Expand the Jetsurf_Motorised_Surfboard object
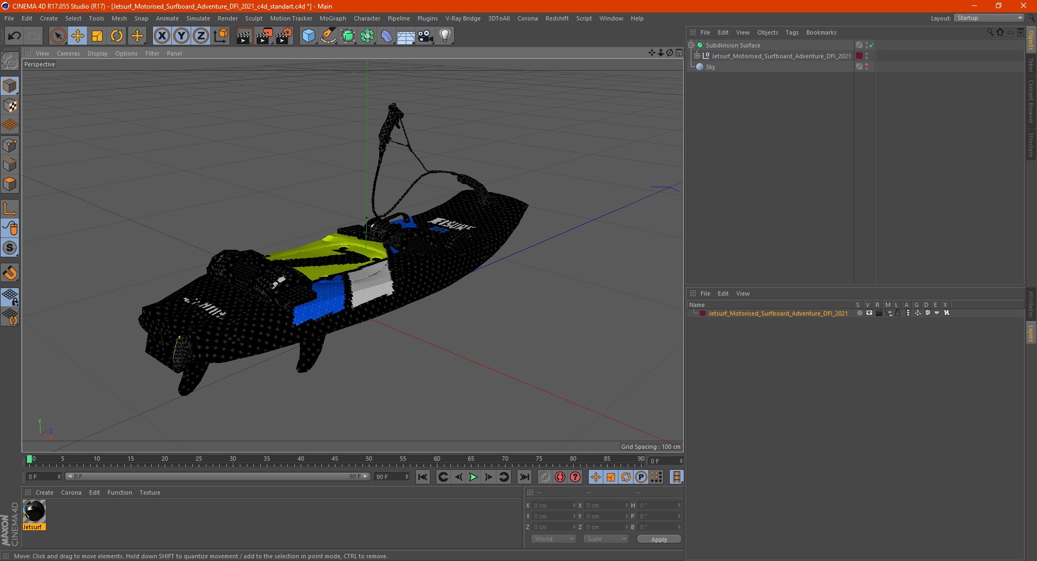 (697, 56)
